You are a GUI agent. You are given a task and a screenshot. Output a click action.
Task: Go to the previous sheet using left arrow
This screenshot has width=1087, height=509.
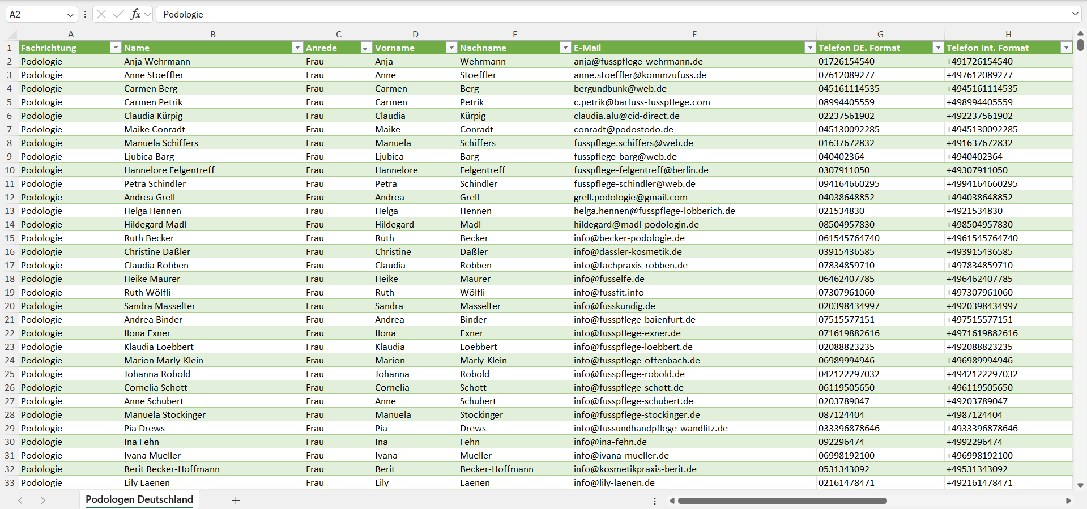(20, 501)
